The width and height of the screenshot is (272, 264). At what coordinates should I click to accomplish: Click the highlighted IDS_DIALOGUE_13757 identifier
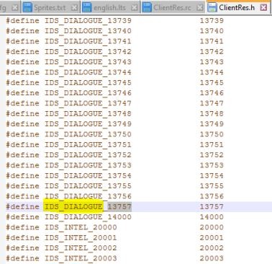[88, 207]
